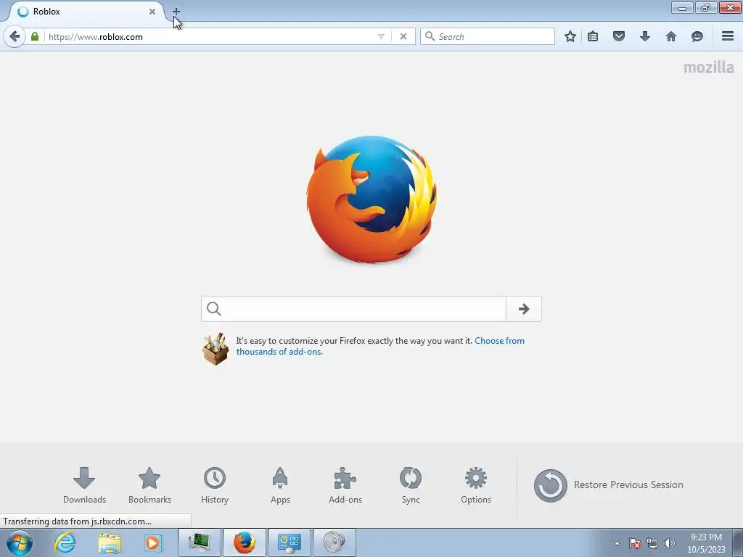Open Sync from the start page
743x557 pixels.
[411, 485]
